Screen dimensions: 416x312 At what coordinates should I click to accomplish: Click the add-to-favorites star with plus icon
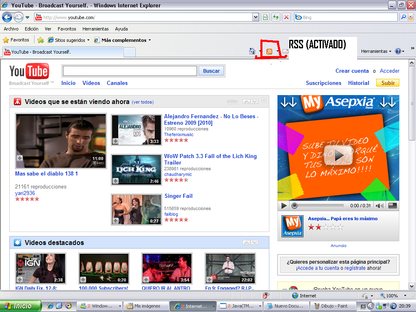pos(41,40)
